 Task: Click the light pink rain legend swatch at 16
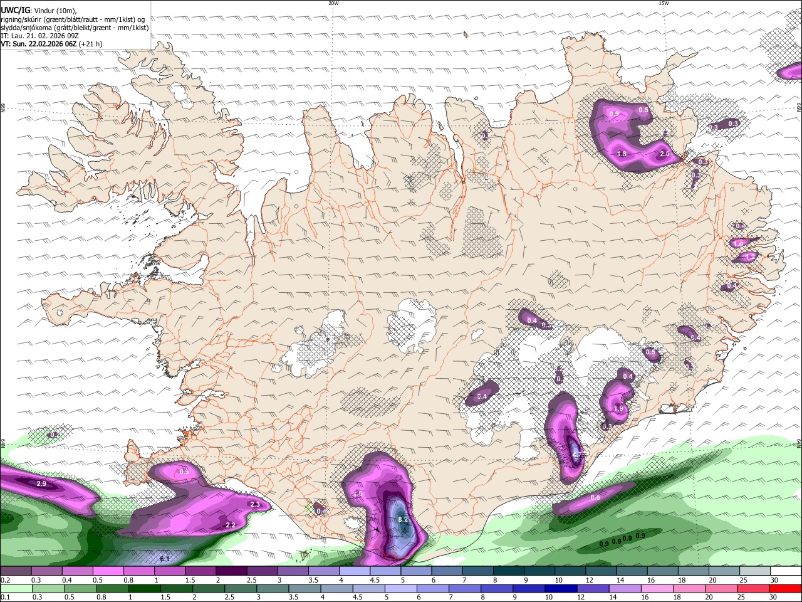(659, 588)
